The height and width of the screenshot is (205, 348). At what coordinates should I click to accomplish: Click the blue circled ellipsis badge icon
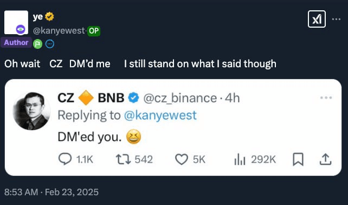(50, 44)
